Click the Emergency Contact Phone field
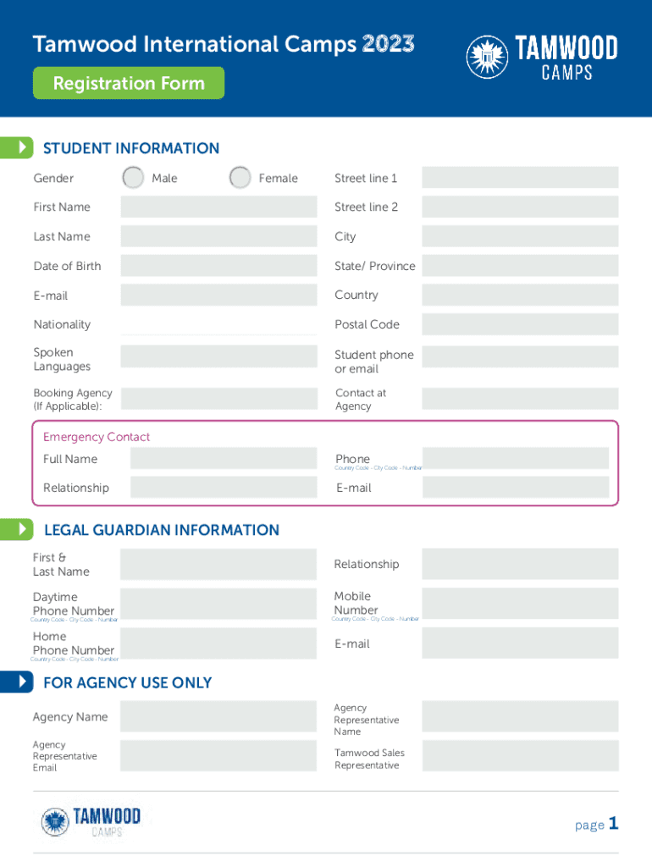This screenshot has height=867, width=652. 515,458
